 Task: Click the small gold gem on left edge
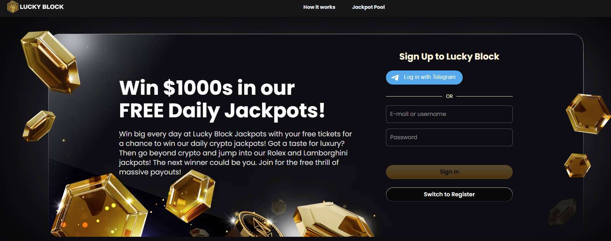click(39, 125)
